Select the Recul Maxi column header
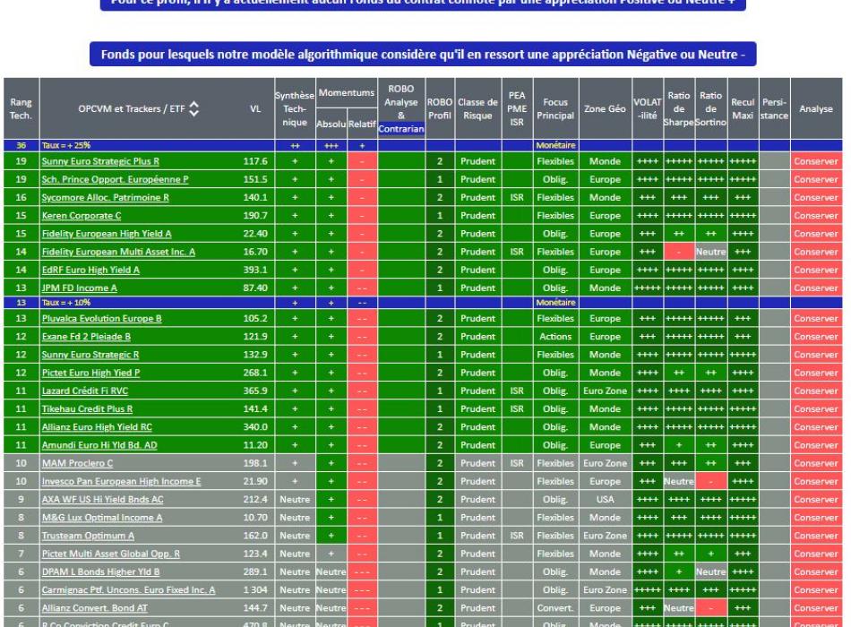This screenshot has width=851, height=627. [743, 108]
